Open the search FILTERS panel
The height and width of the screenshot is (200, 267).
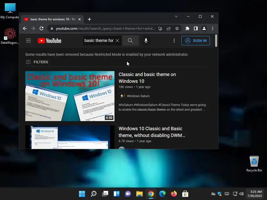pyautogui.click(x=37, y=62)
